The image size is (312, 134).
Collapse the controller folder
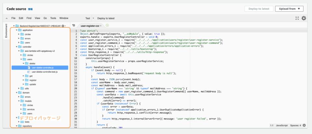16,47
